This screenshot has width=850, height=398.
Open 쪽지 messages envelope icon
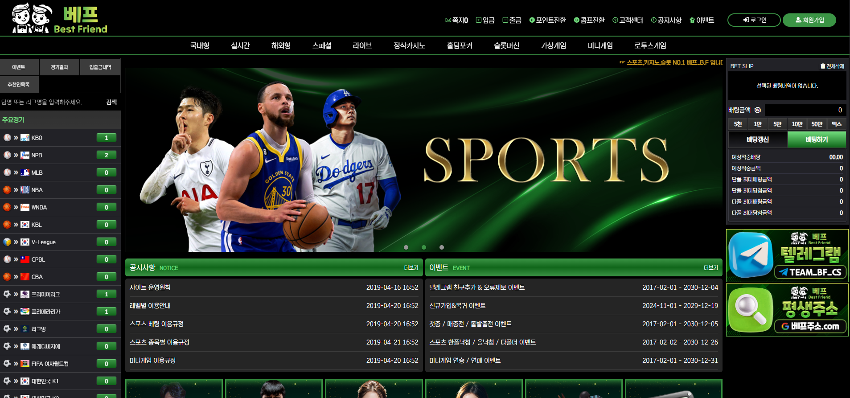click(448, 20)
